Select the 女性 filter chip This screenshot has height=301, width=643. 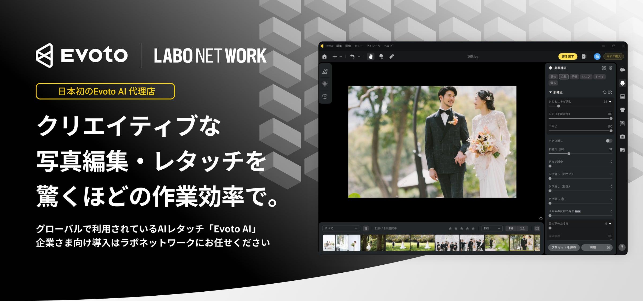tap(564, 77)
